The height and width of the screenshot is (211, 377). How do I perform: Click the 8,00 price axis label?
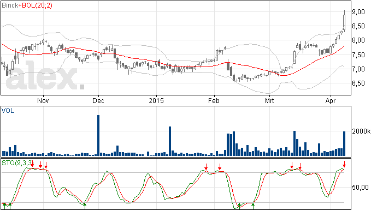click(x=358, y=40)
